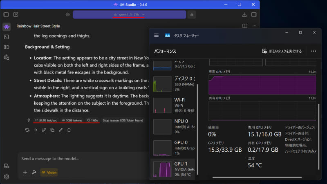Open the qwen3.5-27b model selector dropdown
Screen dimensions: 327x184
pos(129,15)
